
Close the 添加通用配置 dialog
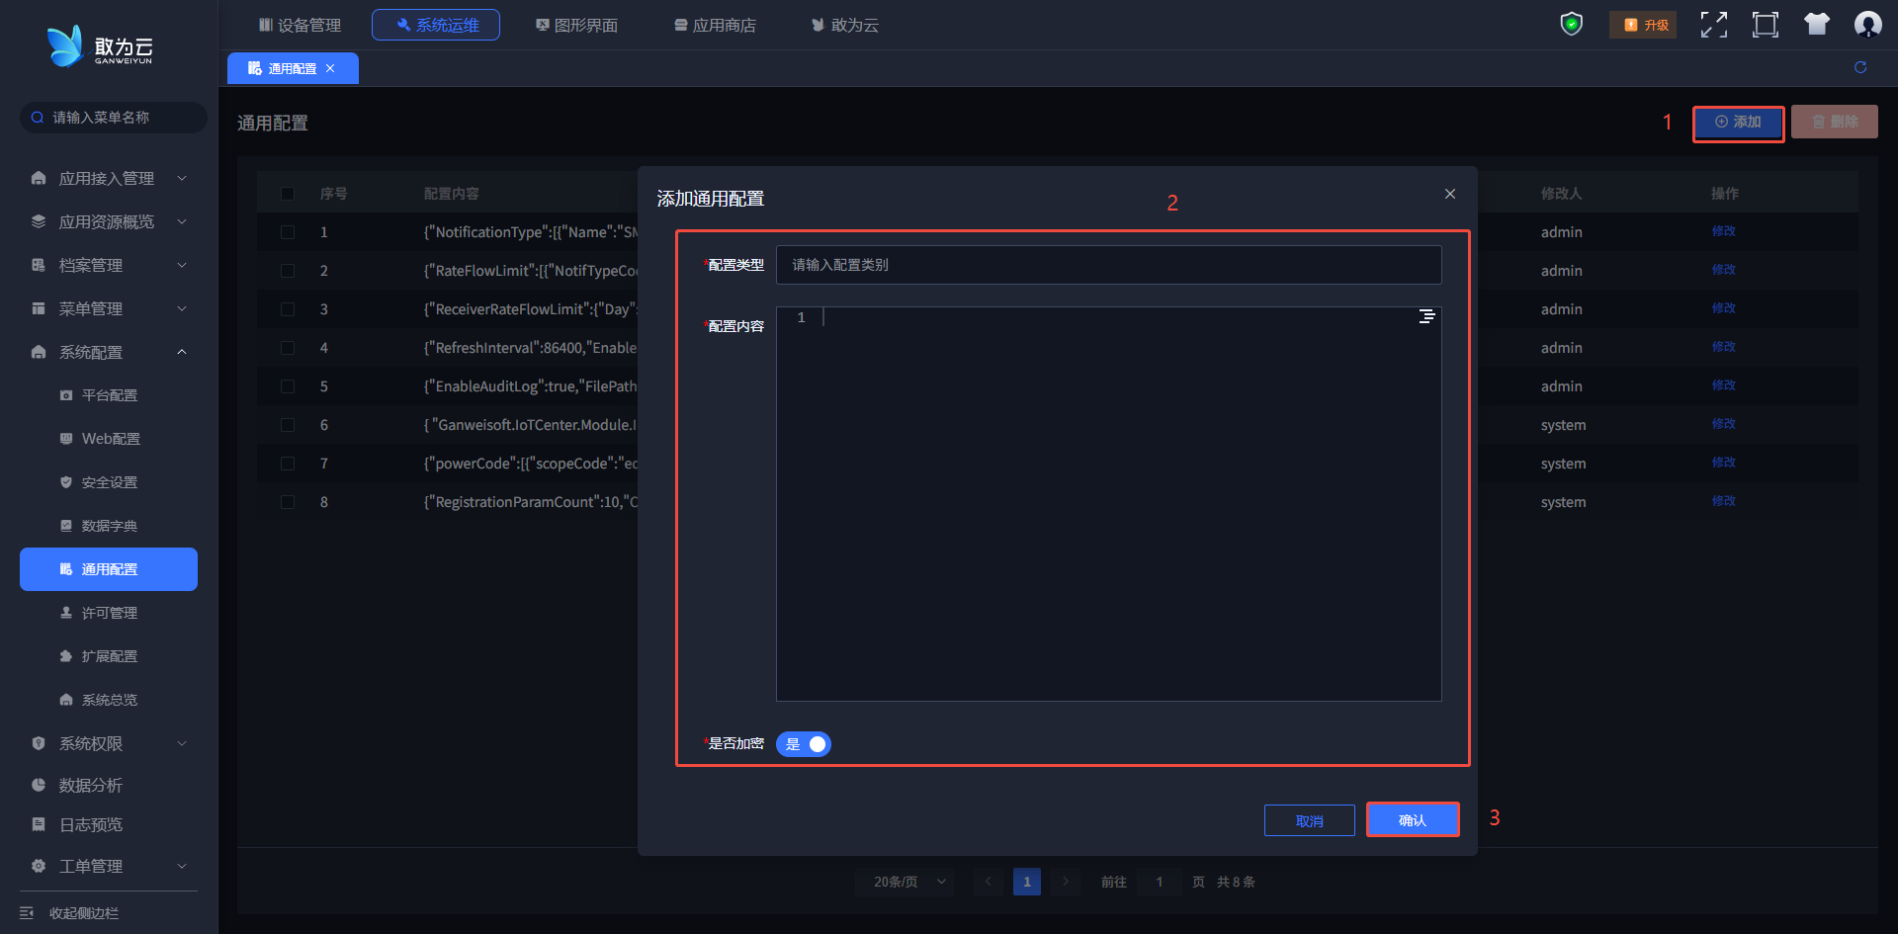coord(1450,194)
